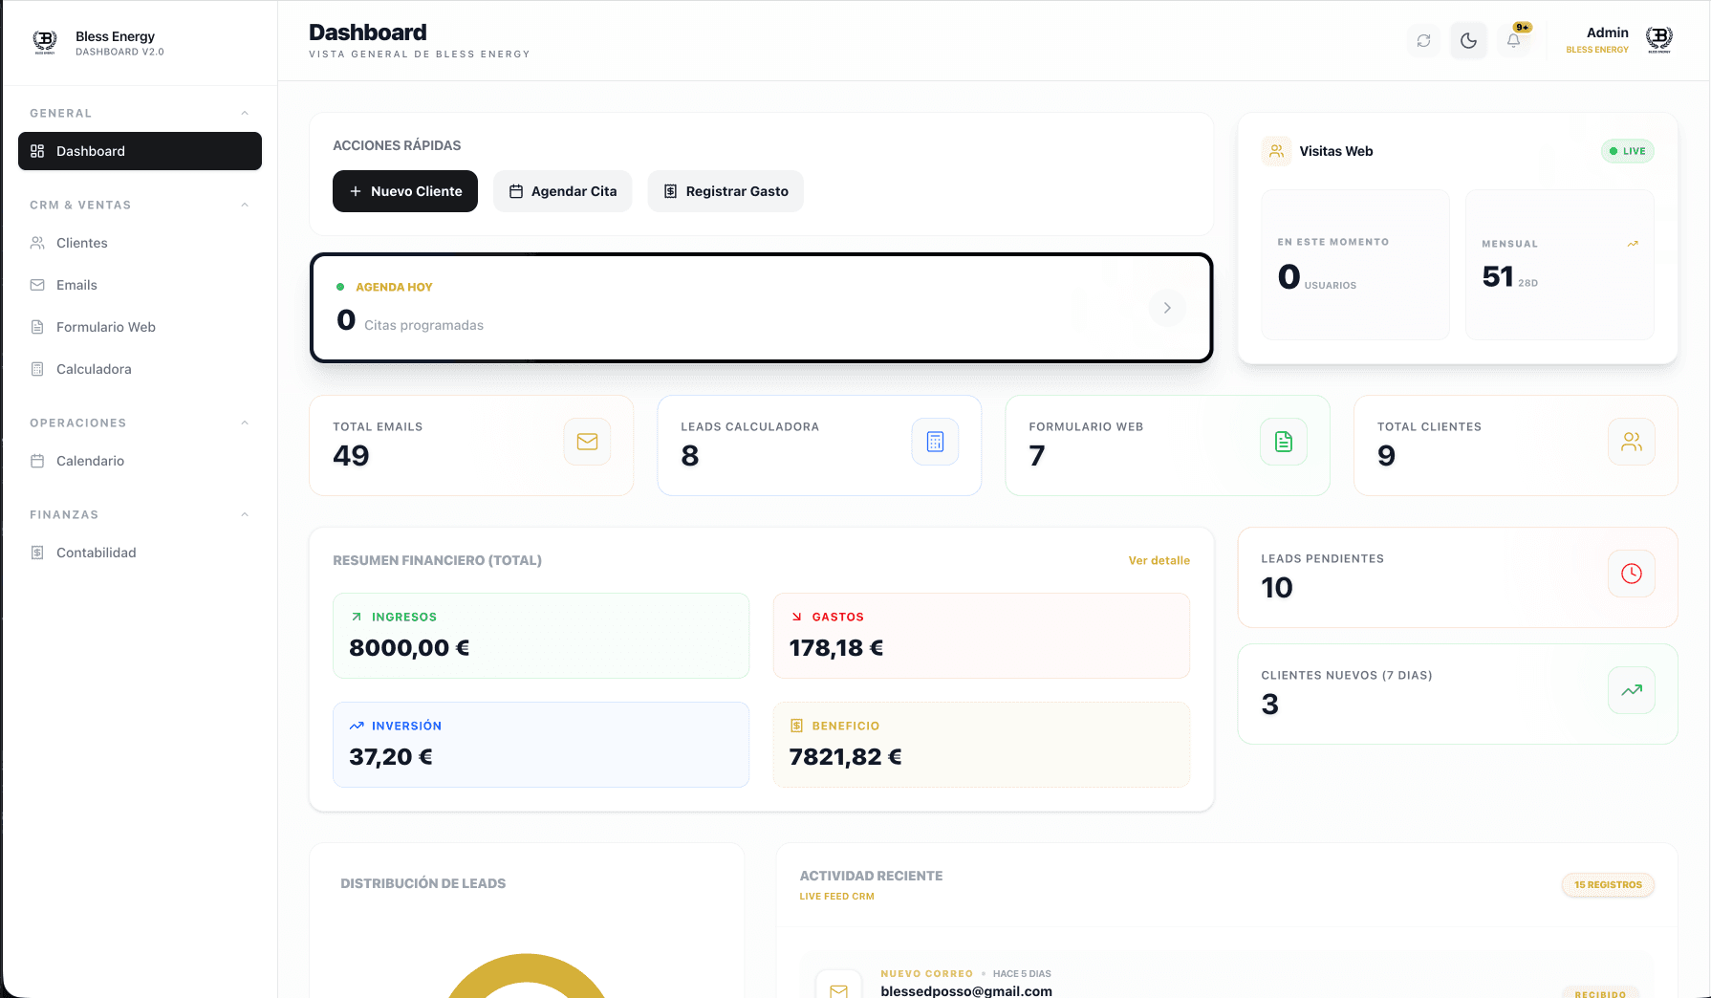Screen dimensions: 1711x998
Task: Click the Admin profile avatar
Action: tap(1658, 40)
